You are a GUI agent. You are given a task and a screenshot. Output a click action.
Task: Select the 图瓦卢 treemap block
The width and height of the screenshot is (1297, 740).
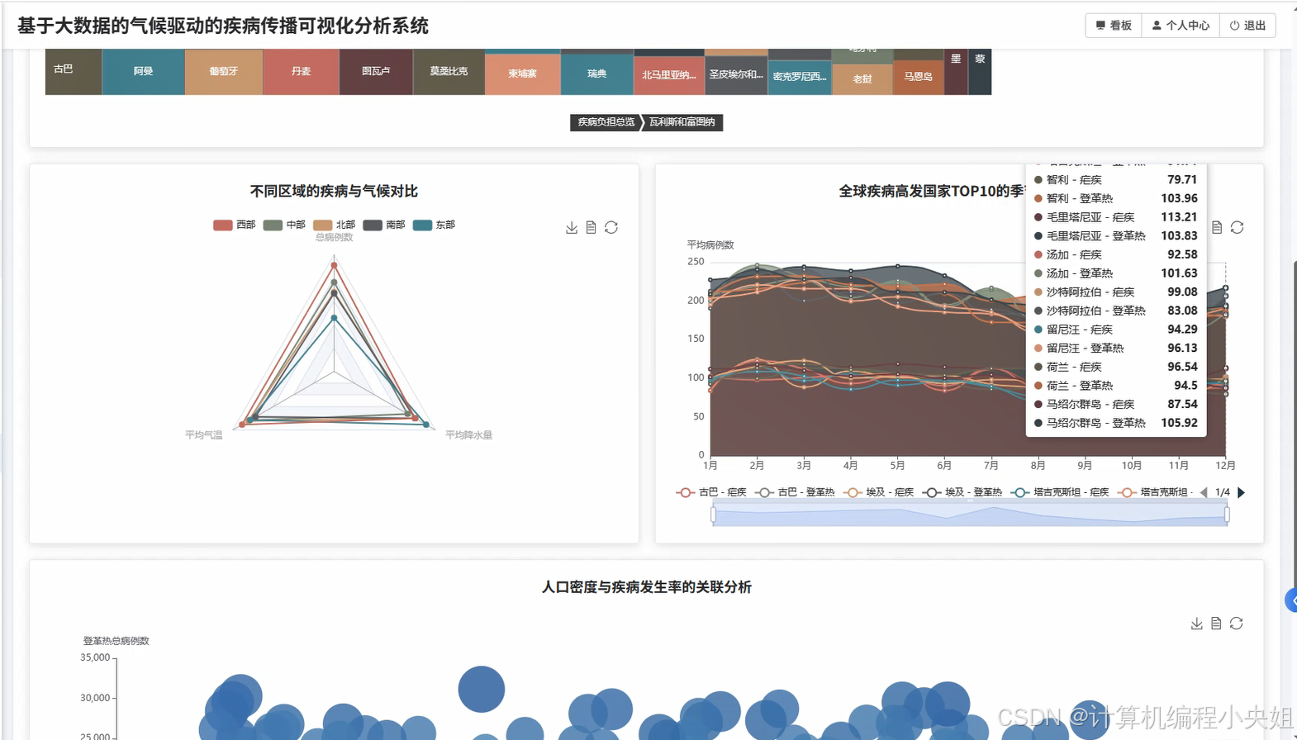[x=376, y=71]
